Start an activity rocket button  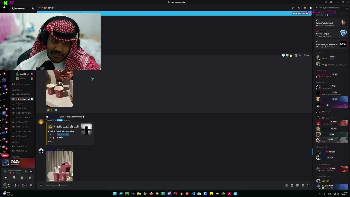(x=22, y=178)
